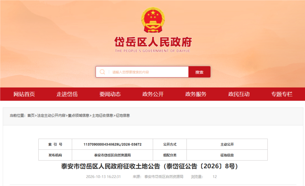This screenshot has height=186, width=305.
Task: Click the 主动公开 table cell
Action: (x=227, y=144)
